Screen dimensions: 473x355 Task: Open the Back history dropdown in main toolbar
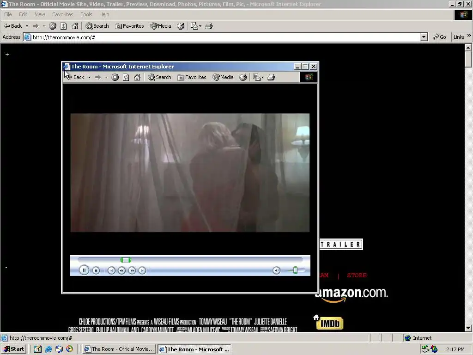point(27,26)
